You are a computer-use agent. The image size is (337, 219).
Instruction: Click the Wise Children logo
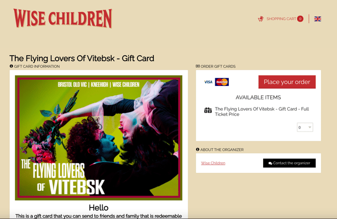[x=63, y=19]
